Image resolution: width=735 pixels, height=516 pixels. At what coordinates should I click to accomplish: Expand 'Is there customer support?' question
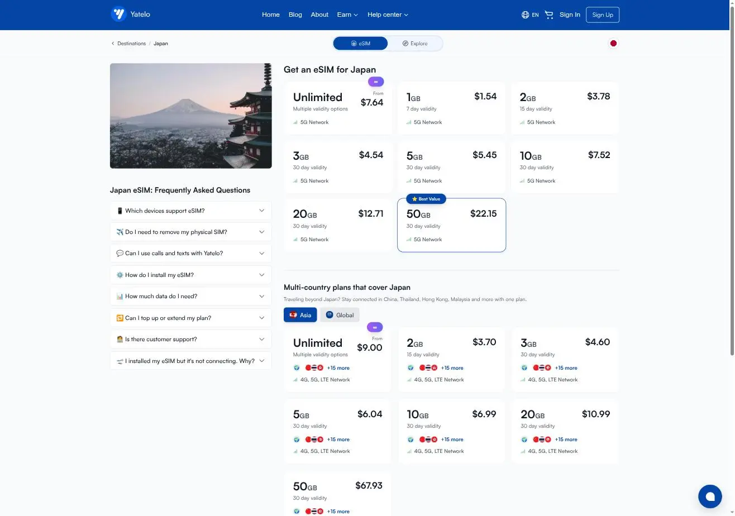click(x=190, y=340)
